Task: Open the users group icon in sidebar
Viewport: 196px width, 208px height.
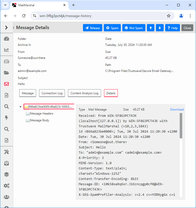Action: 7,197
